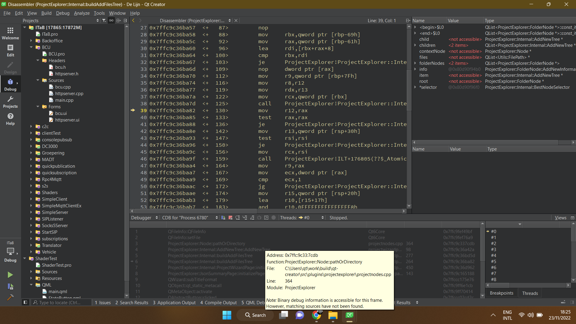This screenshot has width=576, height=324.
Task: Open the Analyze menu
Action: pos(82,13)
